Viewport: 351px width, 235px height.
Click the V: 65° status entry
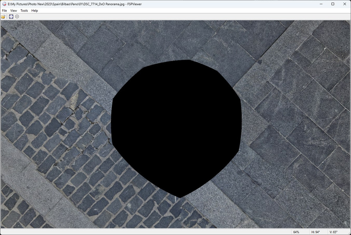[333, 232]
